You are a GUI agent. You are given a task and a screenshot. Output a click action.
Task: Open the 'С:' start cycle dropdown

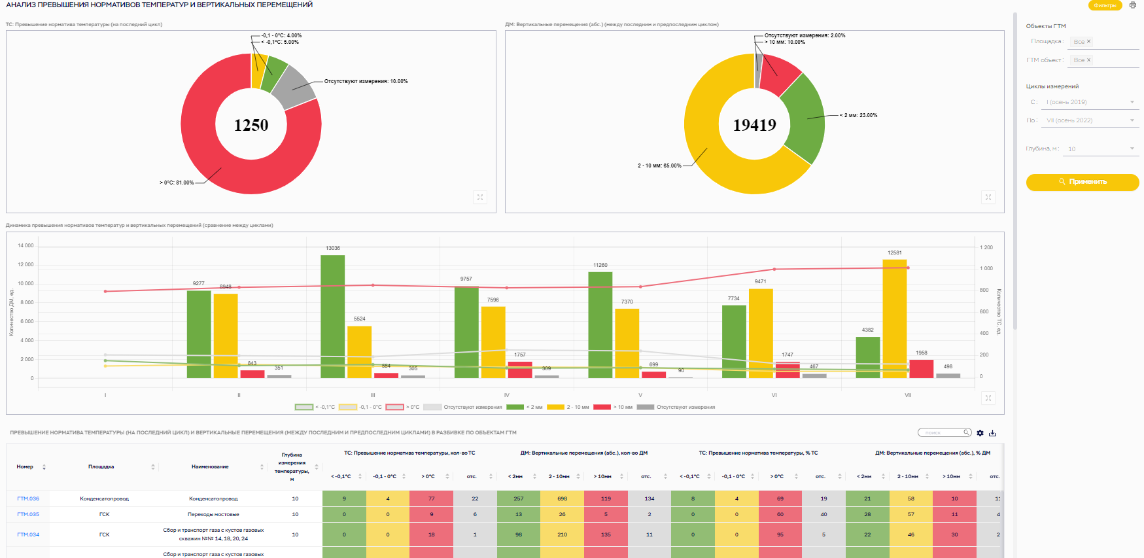coord(1090,102)
